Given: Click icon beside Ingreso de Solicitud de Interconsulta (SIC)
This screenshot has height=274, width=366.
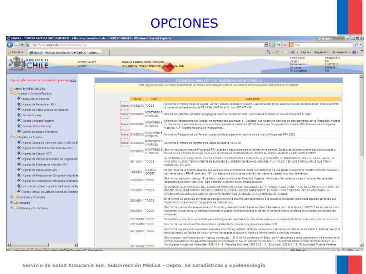Looking at the screenshot, I should click(x=19, y=148).
